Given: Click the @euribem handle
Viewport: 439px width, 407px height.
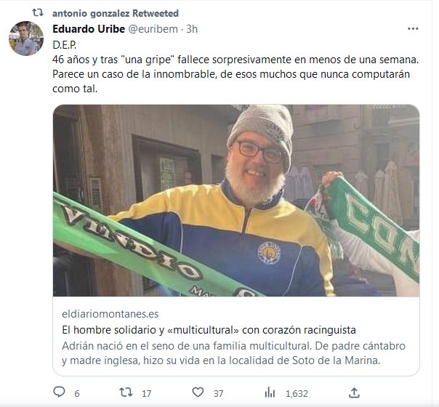Looking at the screenshot, I should point(153,29).
